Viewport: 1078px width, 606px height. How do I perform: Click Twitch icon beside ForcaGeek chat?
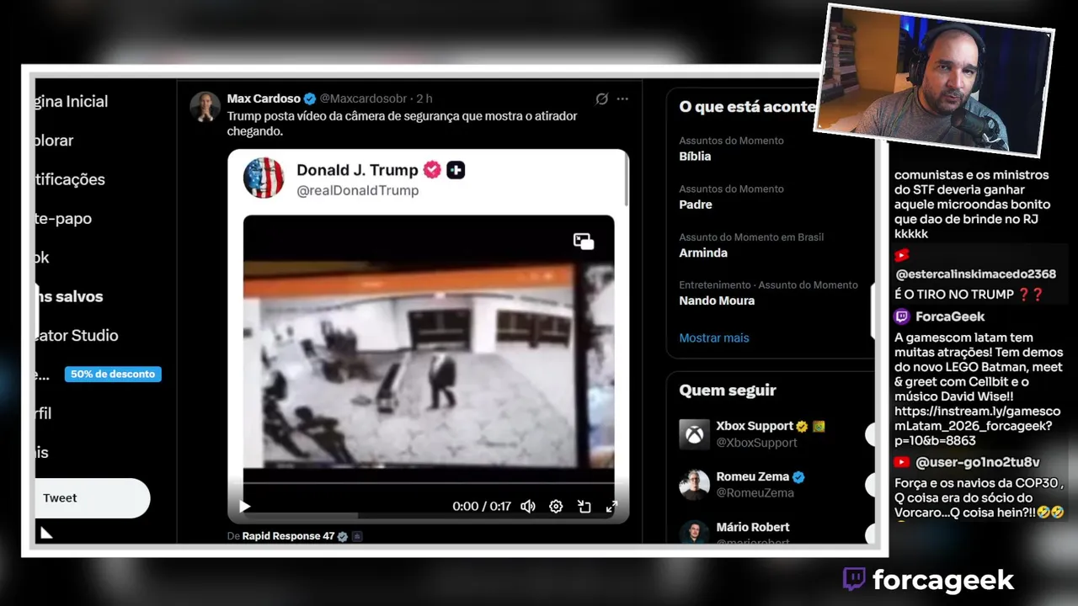tap(902, 316)
